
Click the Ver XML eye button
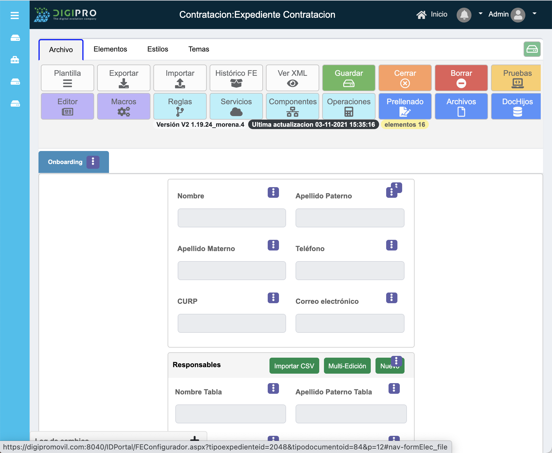(292, 78)
